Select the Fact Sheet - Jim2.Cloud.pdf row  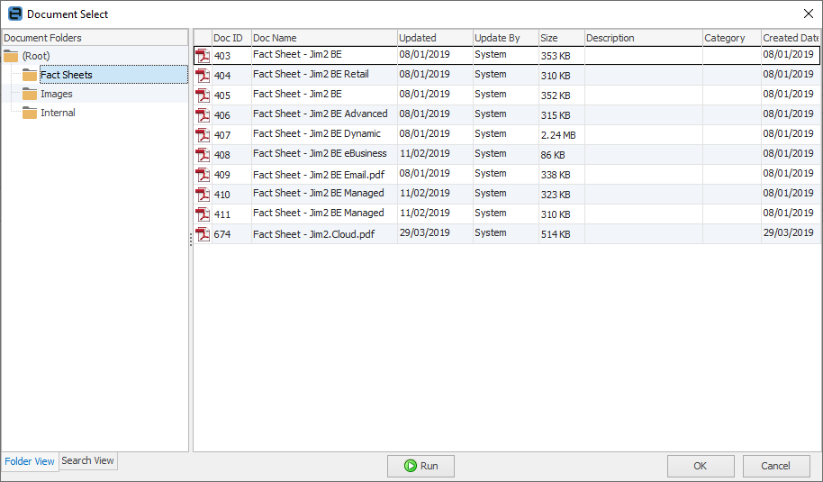coord(313,234)
